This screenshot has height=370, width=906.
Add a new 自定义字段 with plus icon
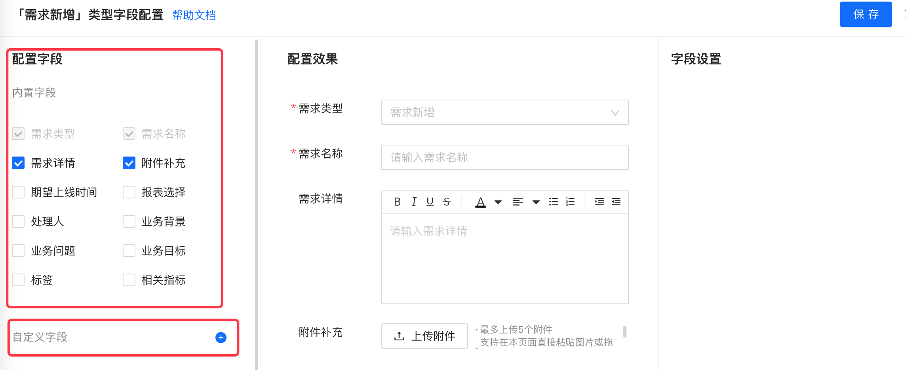pos(221,338)
